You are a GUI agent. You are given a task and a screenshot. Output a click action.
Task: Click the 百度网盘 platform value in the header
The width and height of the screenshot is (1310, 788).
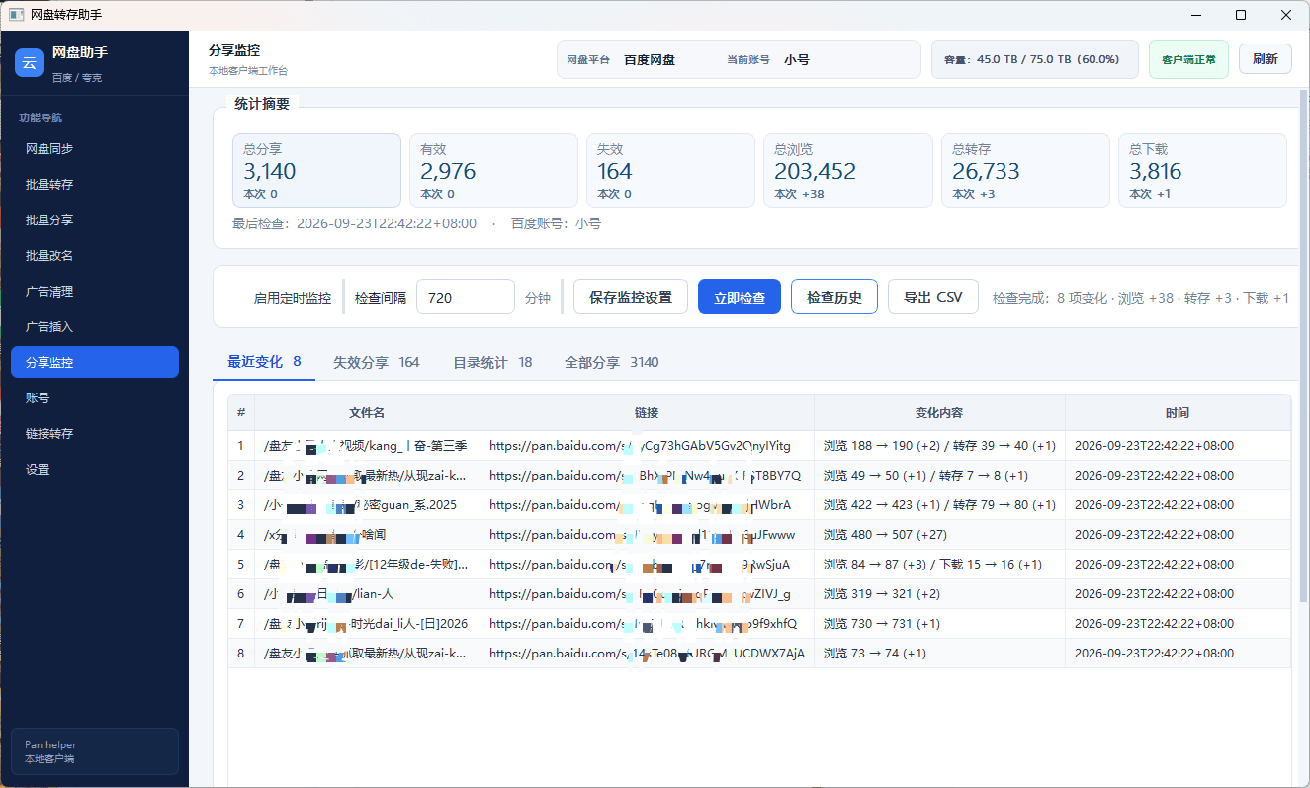point(650,59)
